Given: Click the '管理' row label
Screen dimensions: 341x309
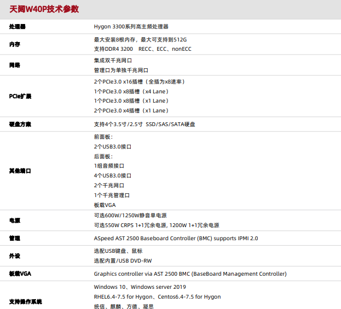Looking at the screenshot, I should [x=15, y=239].
